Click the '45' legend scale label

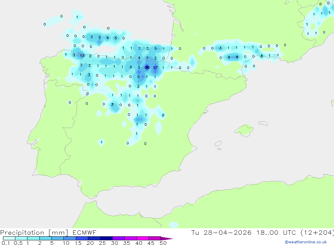(x=151, y=243)
